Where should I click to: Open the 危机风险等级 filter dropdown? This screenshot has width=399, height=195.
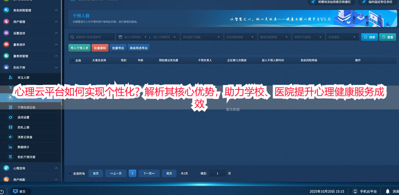point(240,37)
